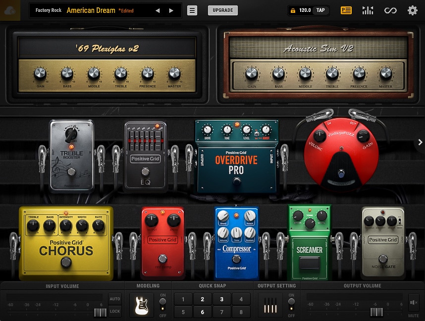Image resolution: width=425 pixels, height=321 pixels.
Task: Toggle the Modeling on/off switch
Action: [x=163, y=302]
